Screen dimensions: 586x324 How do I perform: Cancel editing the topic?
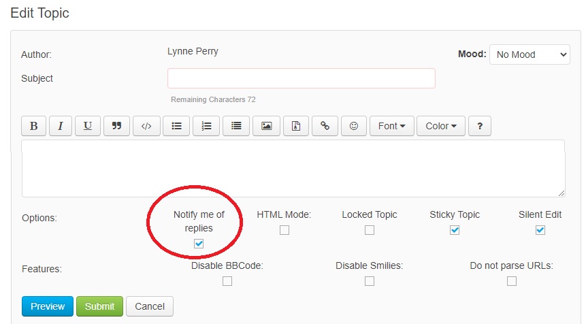[x=150, y=306]
